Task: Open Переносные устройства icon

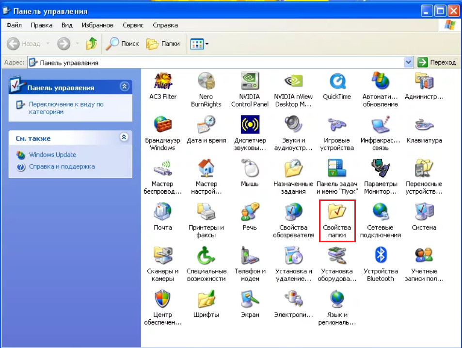Action: (424, 177)
